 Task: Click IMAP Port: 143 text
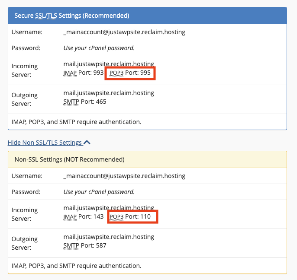point(83,216)
